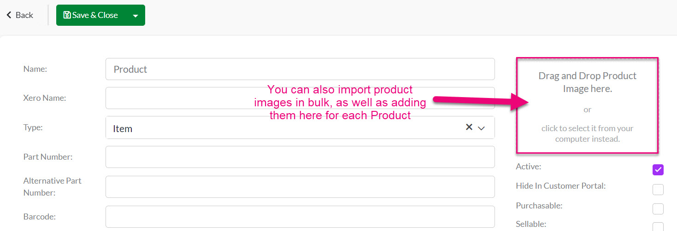Click the Drag and Drop Product Image text
Screen dimensions: 677x231
point(587,82)
